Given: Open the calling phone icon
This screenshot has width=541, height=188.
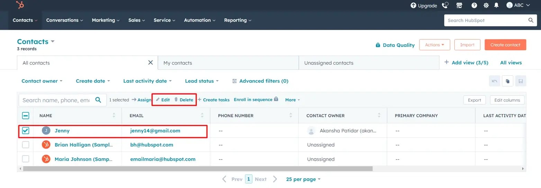Looking at the screenshot, I should point(445,5).
